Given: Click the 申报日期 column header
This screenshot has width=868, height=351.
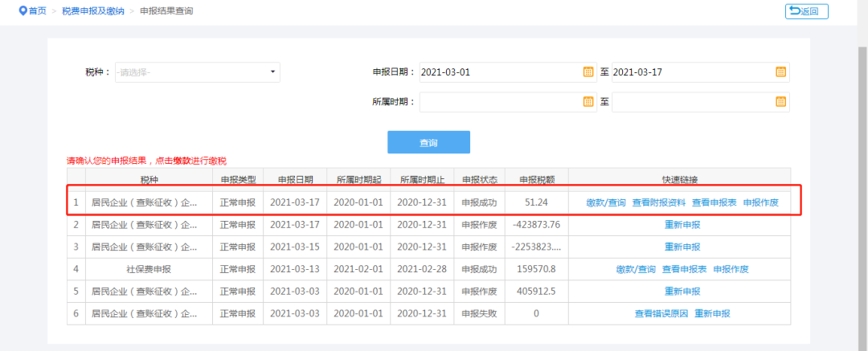Looking at the screenshot, I should point(295,180).
